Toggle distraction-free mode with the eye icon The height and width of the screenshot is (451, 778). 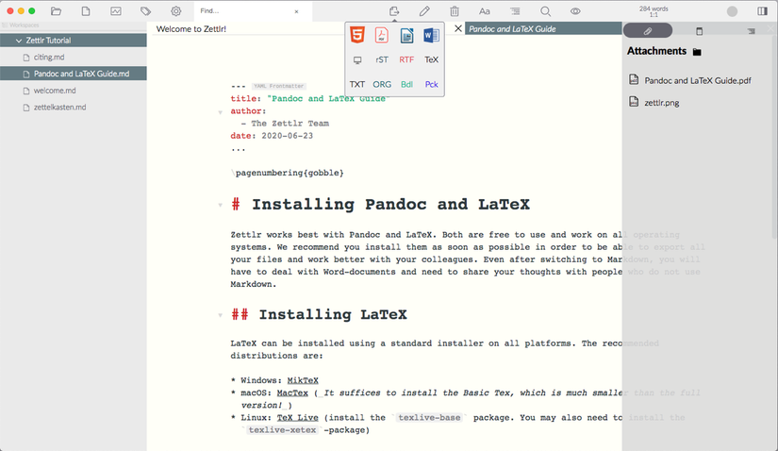575,11
